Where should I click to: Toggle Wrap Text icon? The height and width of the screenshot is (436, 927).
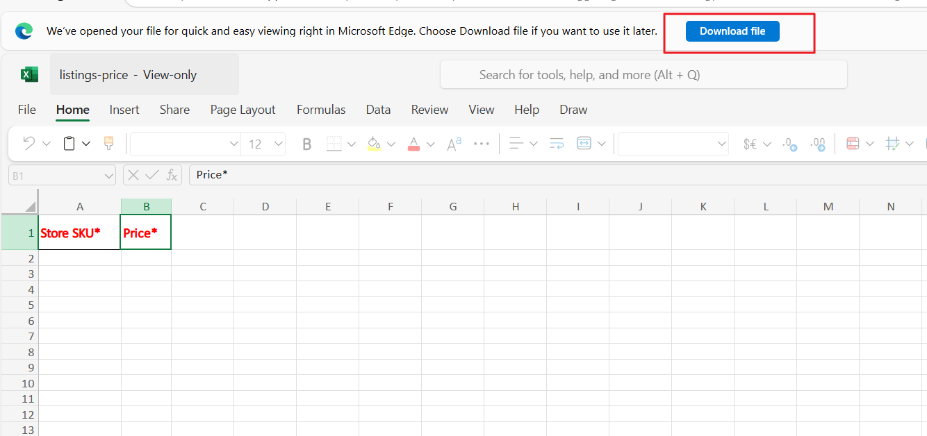pyautogui.click(x=557, y=144)
